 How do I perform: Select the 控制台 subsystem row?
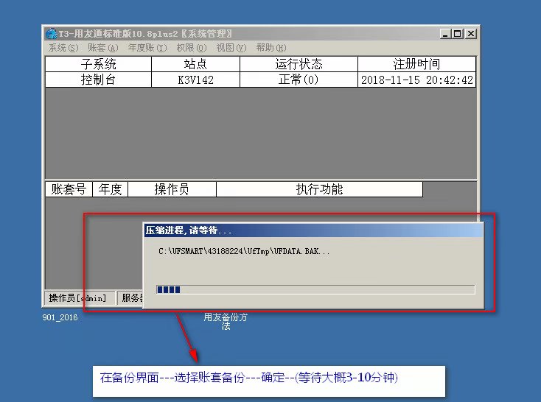point(98,80)
